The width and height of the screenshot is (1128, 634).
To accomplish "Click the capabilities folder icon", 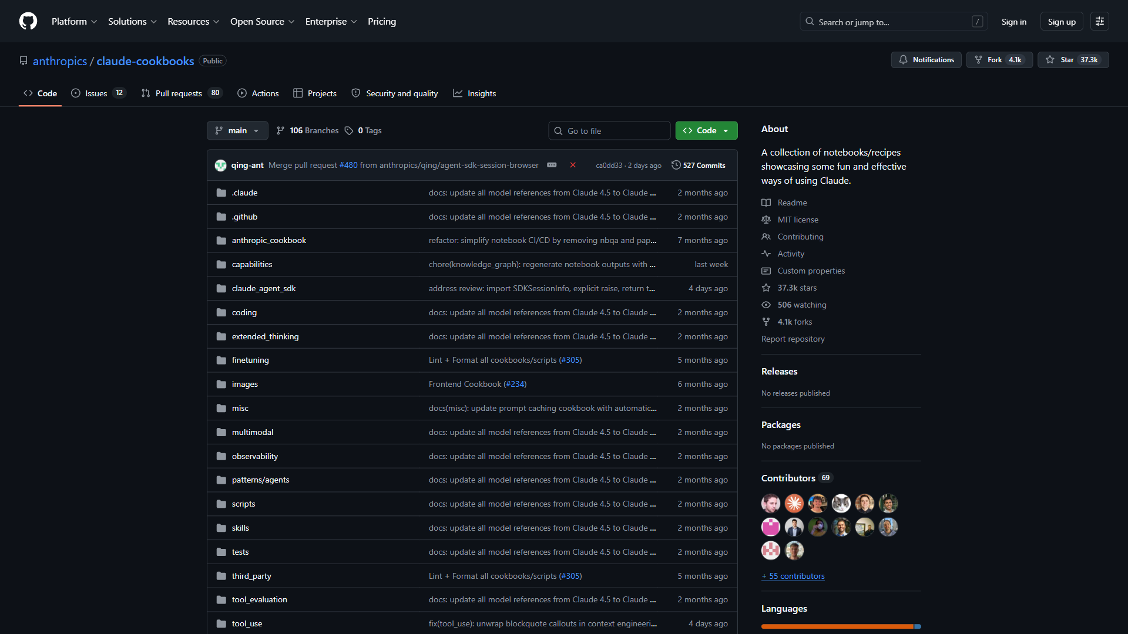I will click(x=221, y=264).
